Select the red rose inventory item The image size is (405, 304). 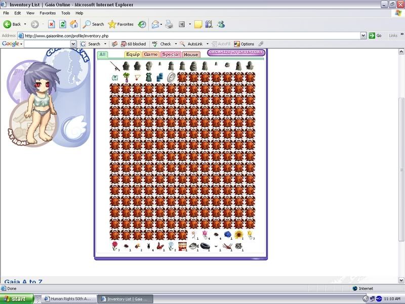(115, 246)
